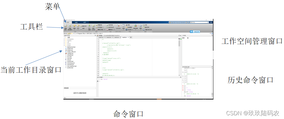Image resolution: width=284 pixels, height=119 pixels.
Task: Click the blue cloud upload button
Action: 195,32
